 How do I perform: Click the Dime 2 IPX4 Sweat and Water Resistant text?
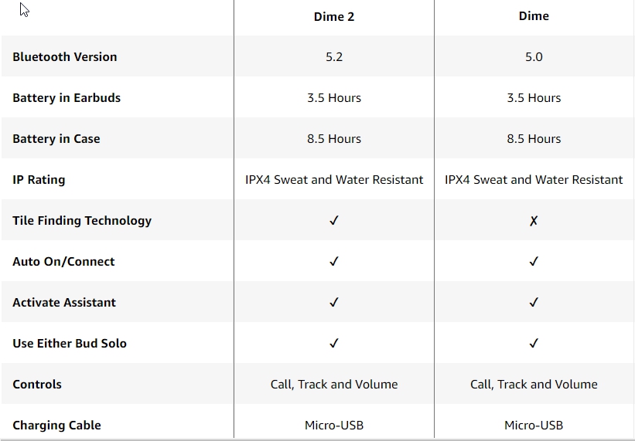pyautogui.click(x=334, y=180)
